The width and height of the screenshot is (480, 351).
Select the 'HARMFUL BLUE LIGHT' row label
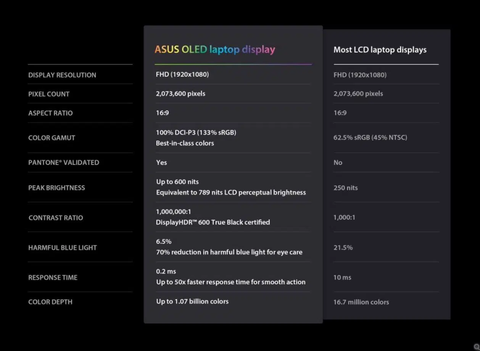[x=63, y=247]
